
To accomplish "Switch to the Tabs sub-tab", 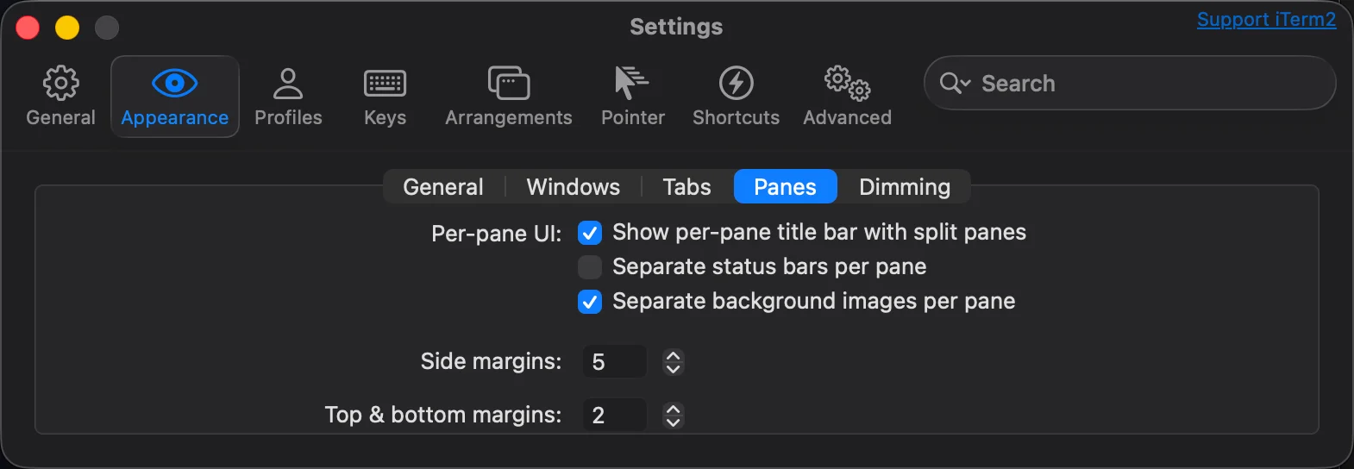I will click(686, 187).
